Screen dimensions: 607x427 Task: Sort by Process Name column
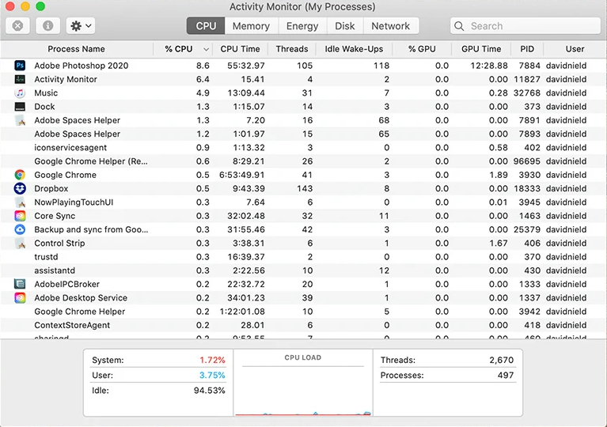point(76,49)
